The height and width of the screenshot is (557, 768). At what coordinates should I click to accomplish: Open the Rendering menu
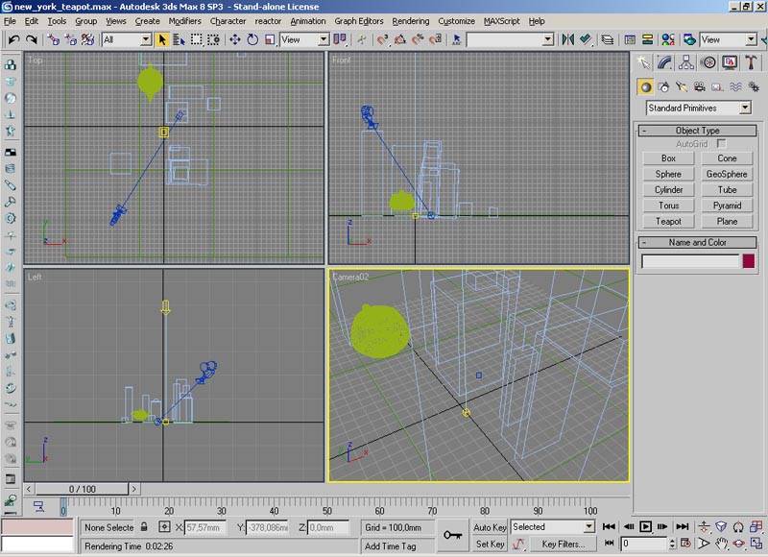[x=411, y=20]
